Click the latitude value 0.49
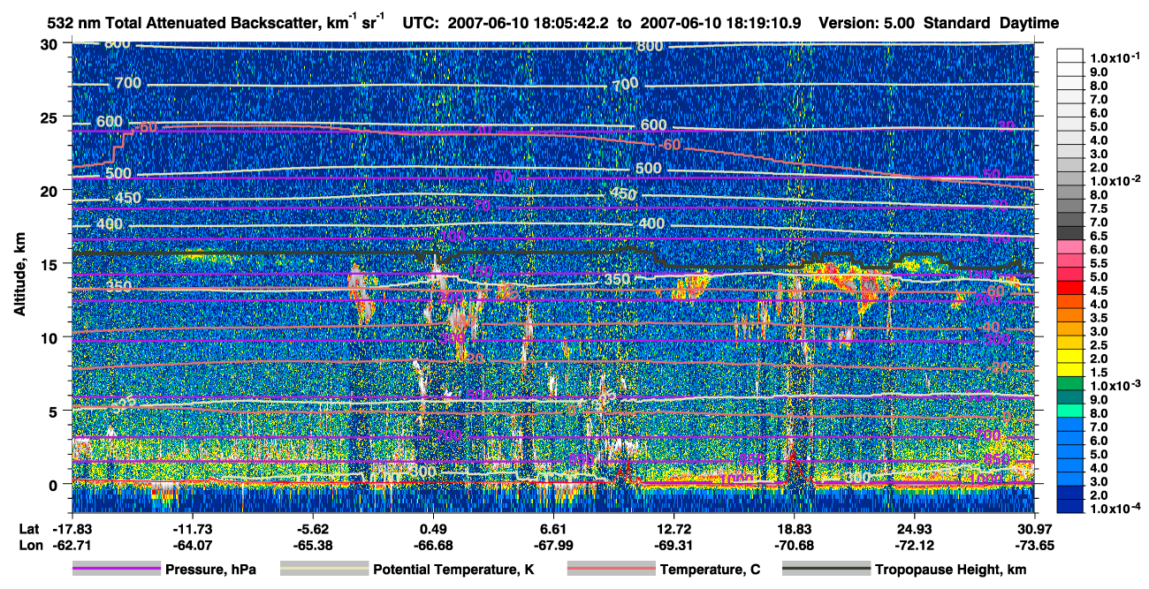This screenshot has width=1149, height=589. (x=433, y=529)
